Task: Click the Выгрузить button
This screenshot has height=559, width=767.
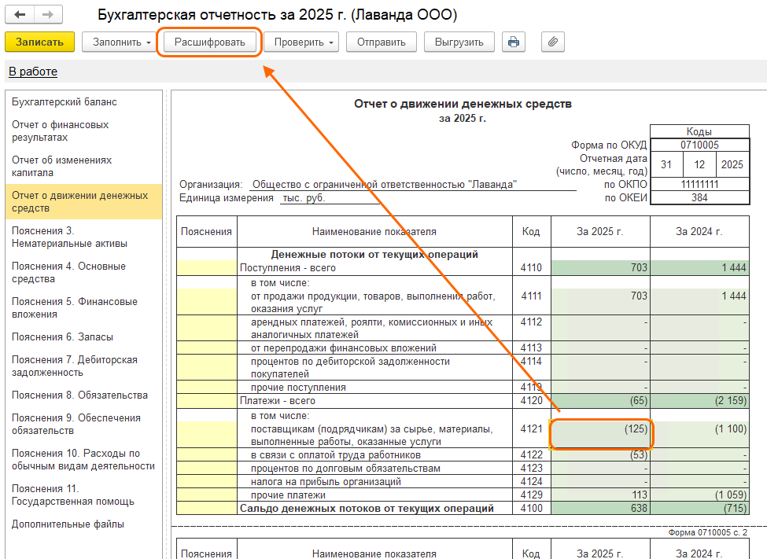Action: point(459,42)
